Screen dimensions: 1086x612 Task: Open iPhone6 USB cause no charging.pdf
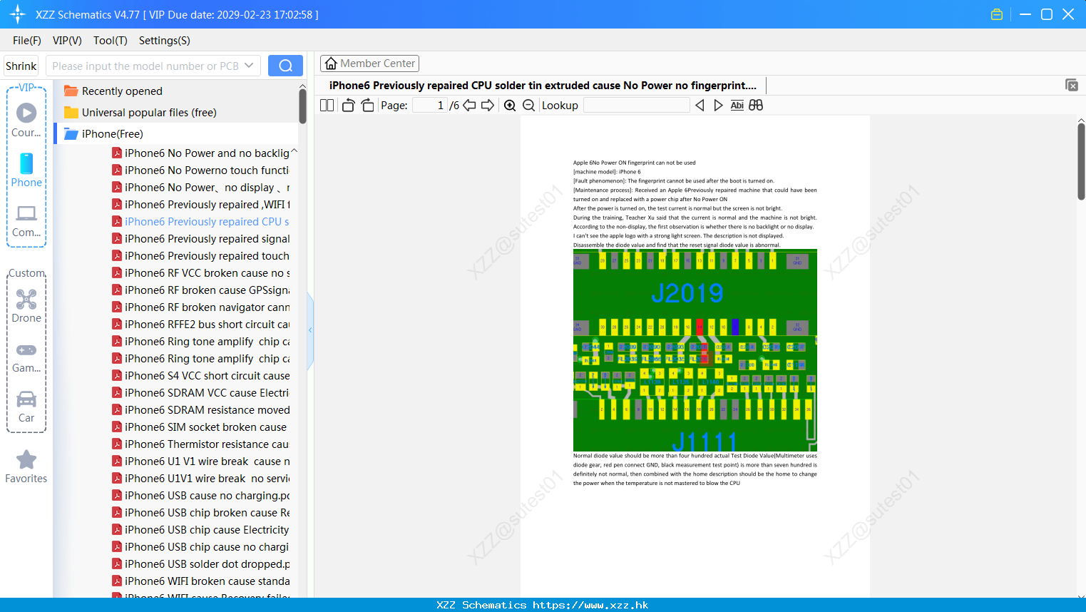pos(200,496)
